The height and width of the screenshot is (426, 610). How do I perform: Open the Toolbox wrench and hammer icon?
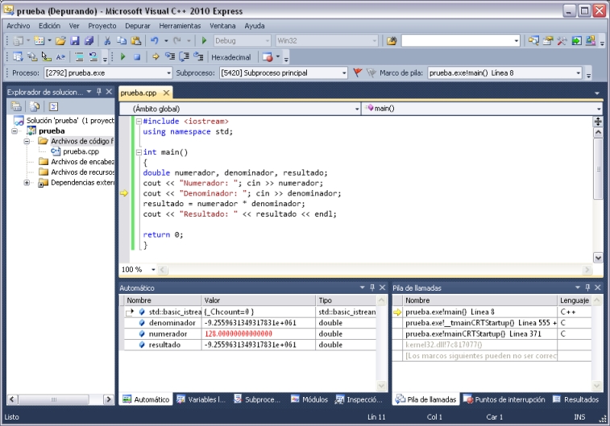pyautogui.click(x=562, y=40)
